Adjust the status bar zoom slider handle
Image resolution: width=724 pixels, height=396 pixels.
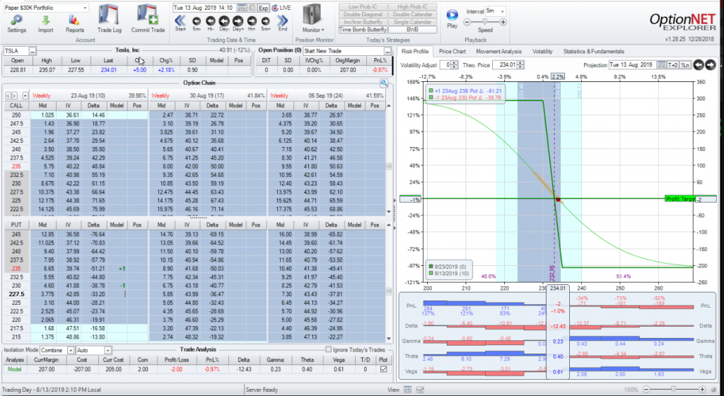coord(674,390)
